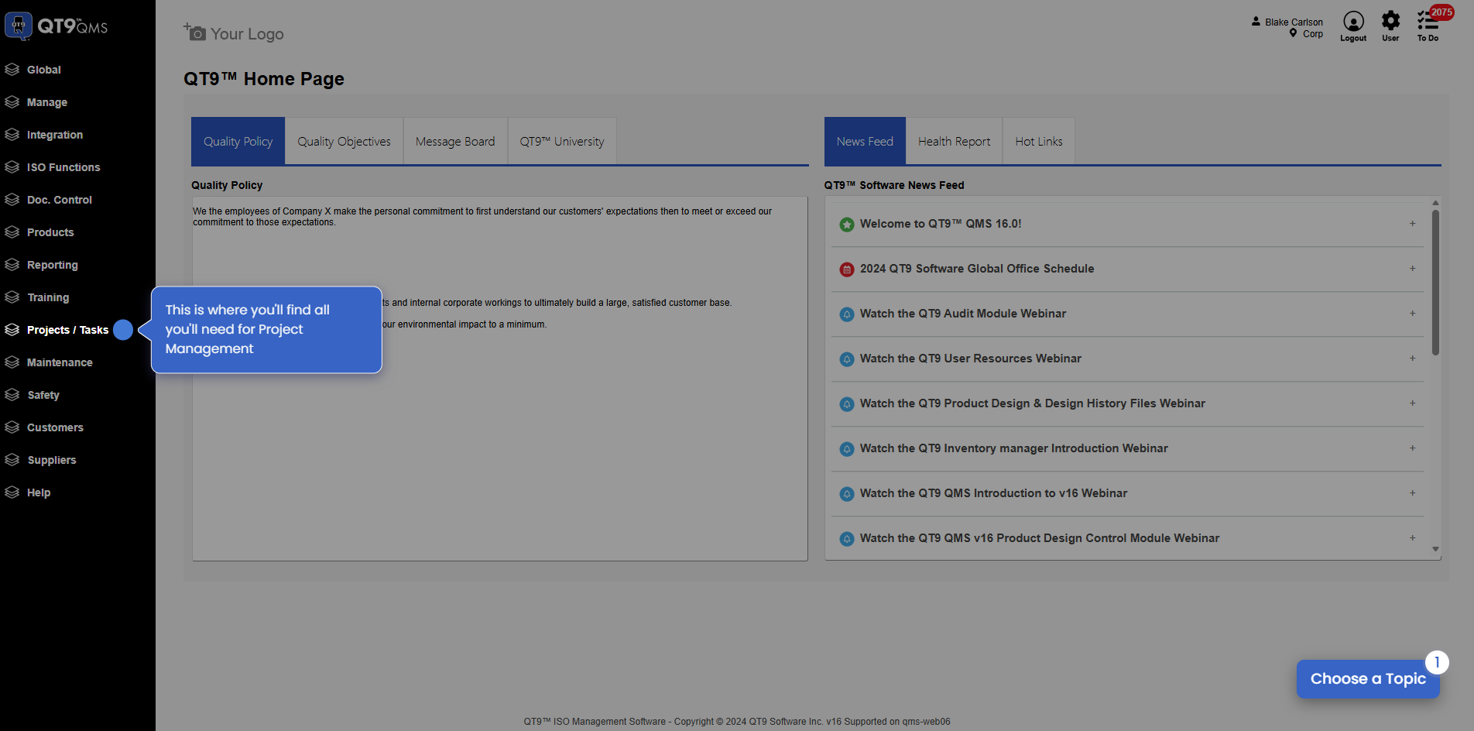Expand the 2024 QT9 Global Office Schedule entry
The width and height of the screenshot is (1474, 731).
point(1413,269)
